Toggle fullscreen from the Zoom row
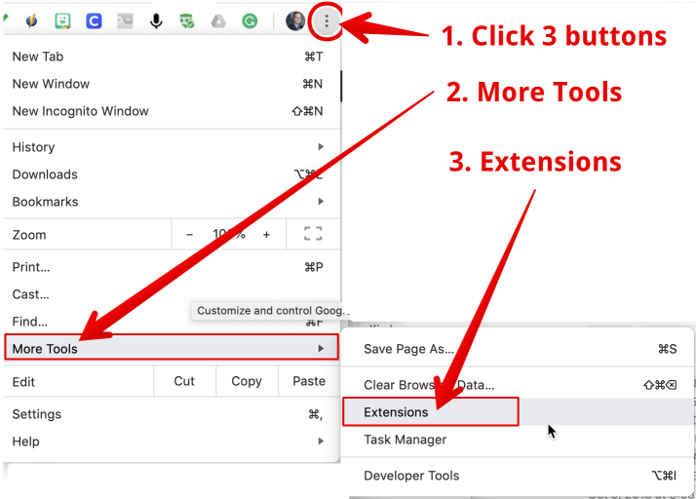Viewport: 696px width, 499px height. 313,234
